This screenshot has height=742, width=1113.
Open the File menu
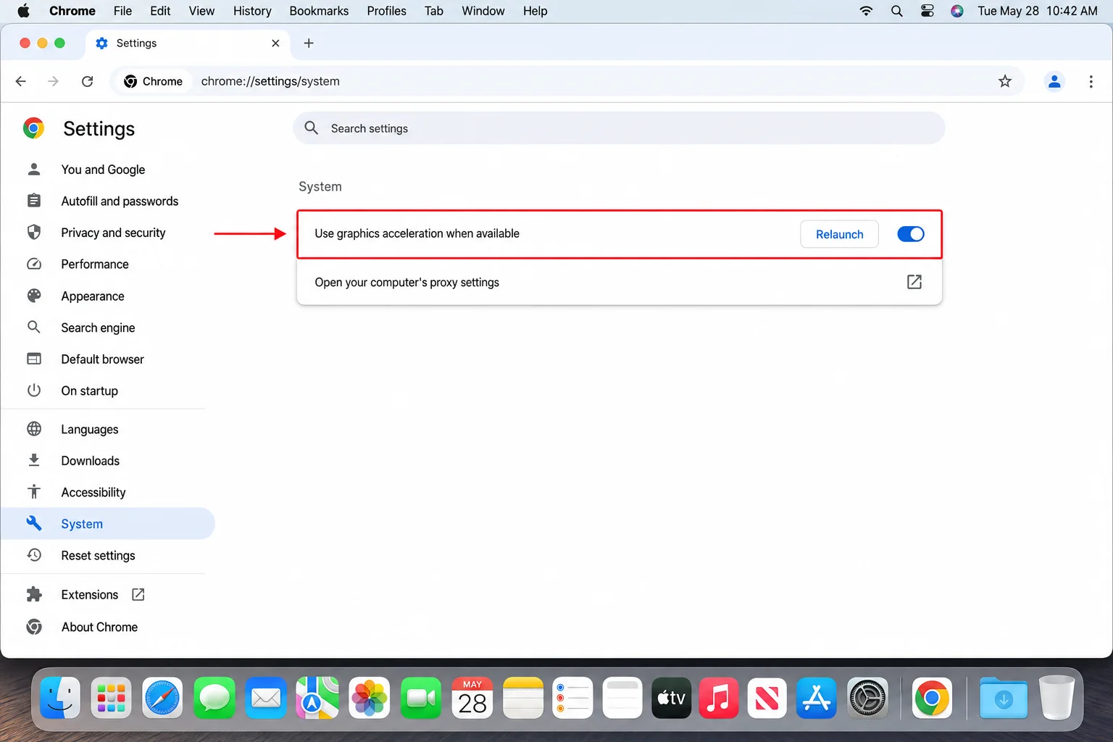click(x=122, y=11)
